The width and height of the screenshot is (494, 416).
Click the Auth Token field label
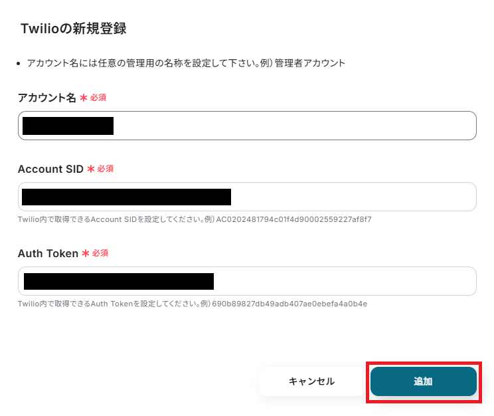pos(48,253)
